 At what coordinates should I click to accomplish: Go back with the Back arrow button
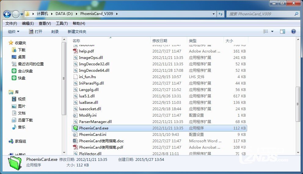point(7,14)
